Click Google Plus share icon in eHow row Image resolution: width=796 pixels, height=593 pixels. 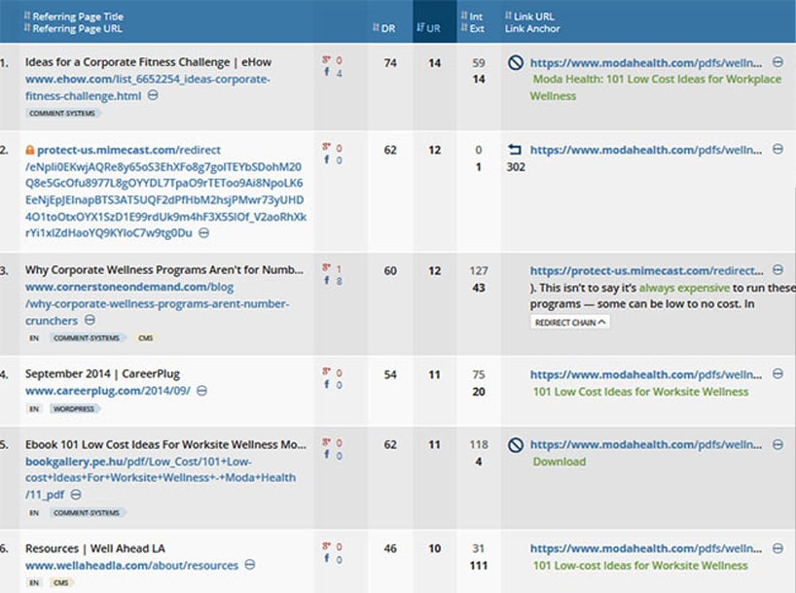[326, 60]
